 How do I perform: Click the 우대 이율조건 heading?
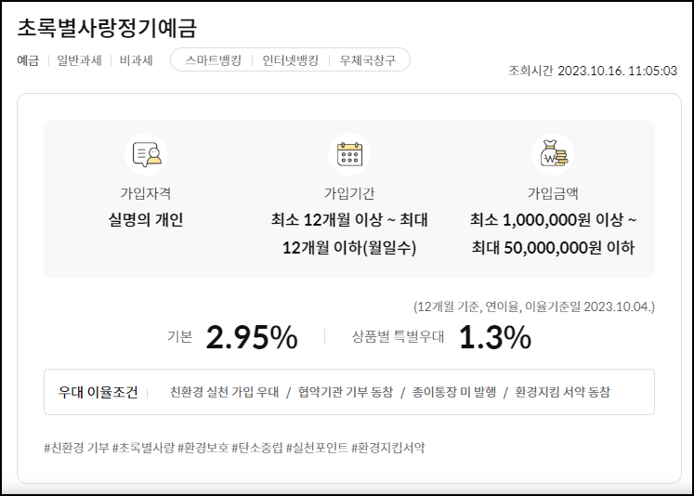tap(98, 392)
